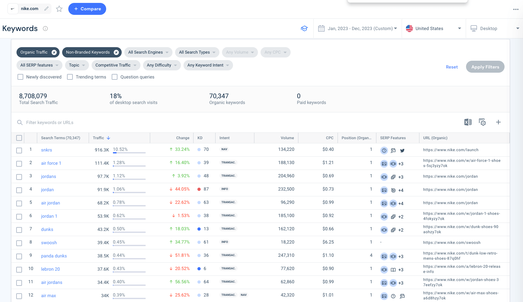The height and width of the screenshot is (302, 523).
Task: Click snkrs question-mark SERP feature icon
Action: tap(384, 151)
